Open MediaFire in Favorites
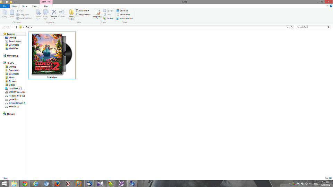The width and height of the screenshot is (333, 187). tap(13, 48)
